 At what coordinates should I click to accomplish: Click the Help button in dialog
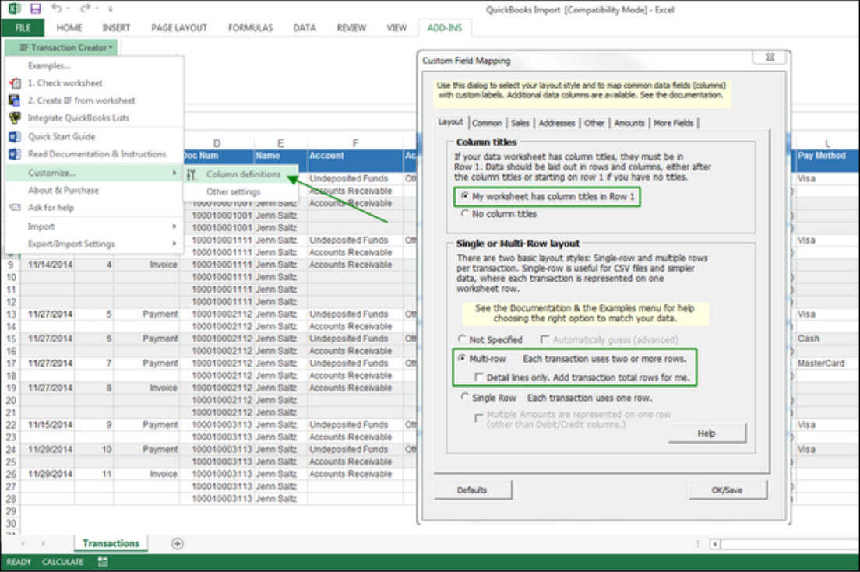click(x=707, y=433)
